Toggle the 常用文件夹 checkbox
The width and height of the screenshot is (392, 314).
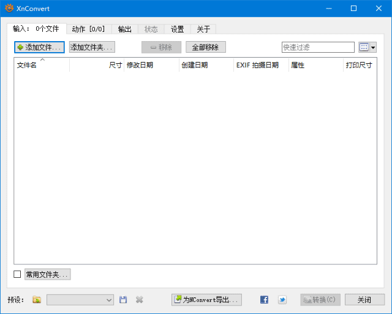coord(17,274)
